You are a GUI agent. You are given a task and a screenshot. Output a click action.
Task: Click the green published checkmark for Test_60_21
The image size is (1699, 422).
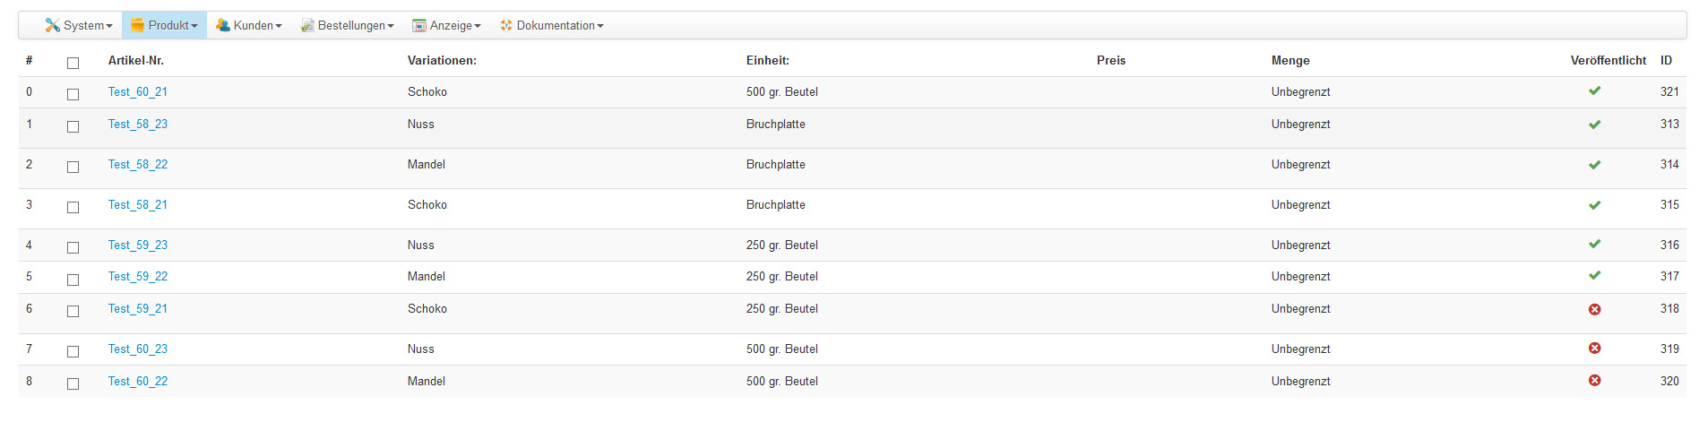point(1594,91)
